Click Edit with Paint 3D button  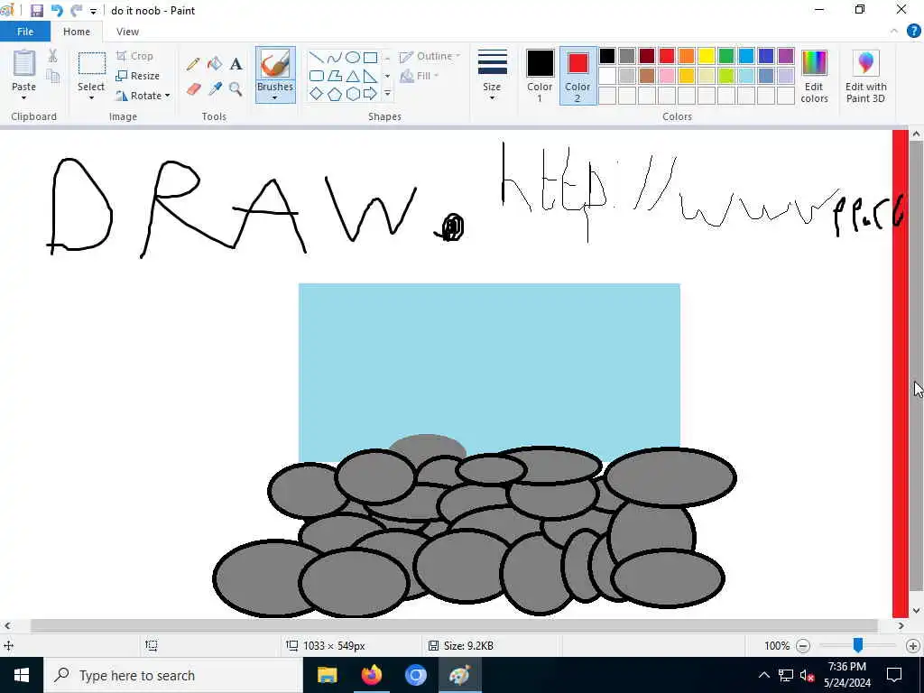[x=865, y=76]
